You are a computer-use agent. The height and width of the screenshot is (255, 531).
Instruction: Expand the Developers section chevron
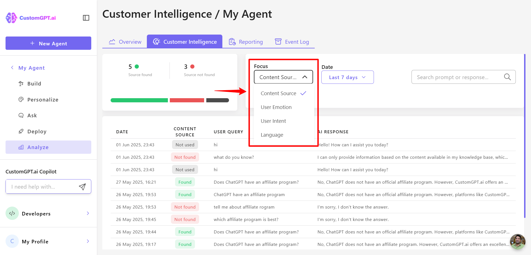(x=88, y=213)
